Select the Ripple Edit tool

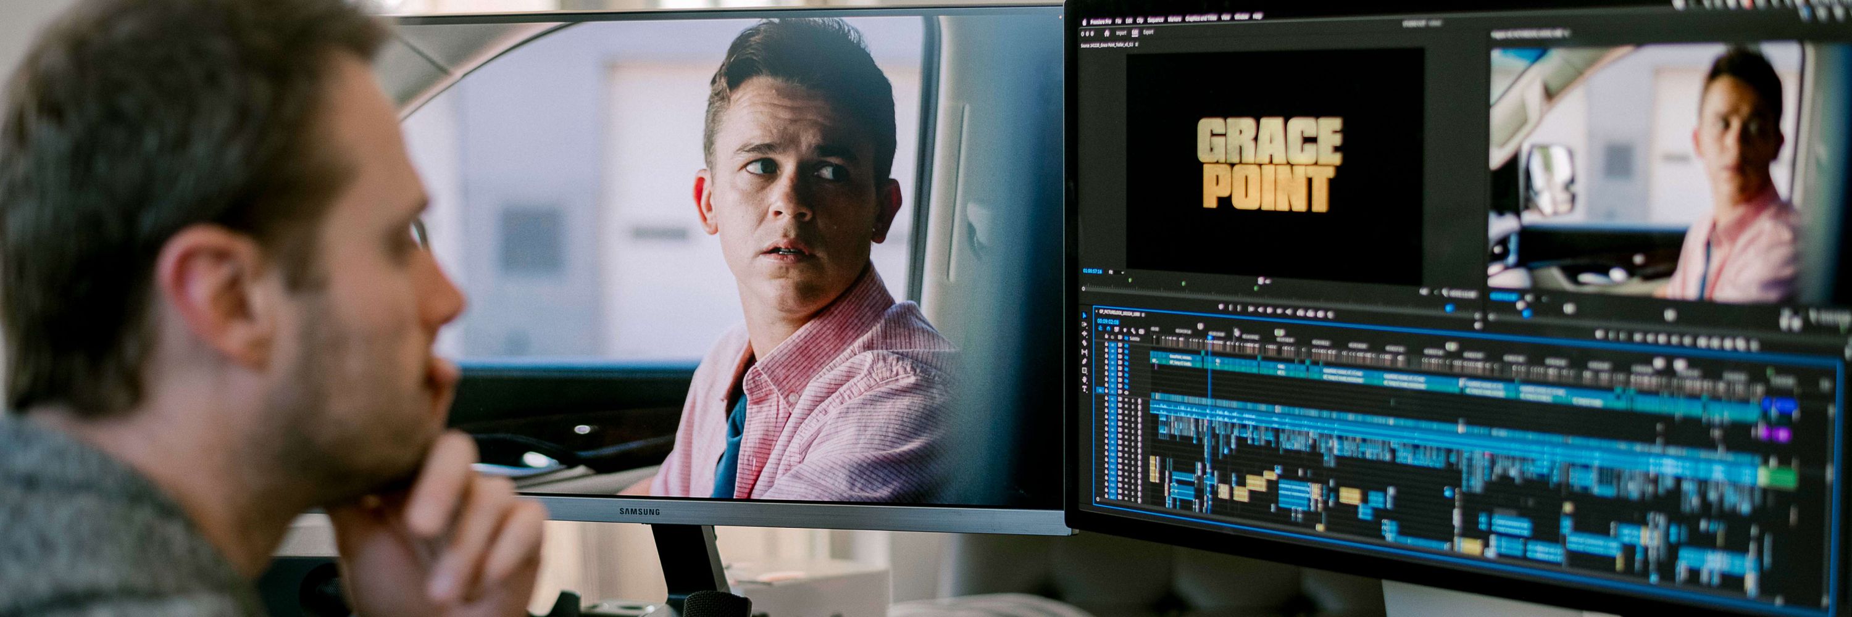[x=1085, y=333]
